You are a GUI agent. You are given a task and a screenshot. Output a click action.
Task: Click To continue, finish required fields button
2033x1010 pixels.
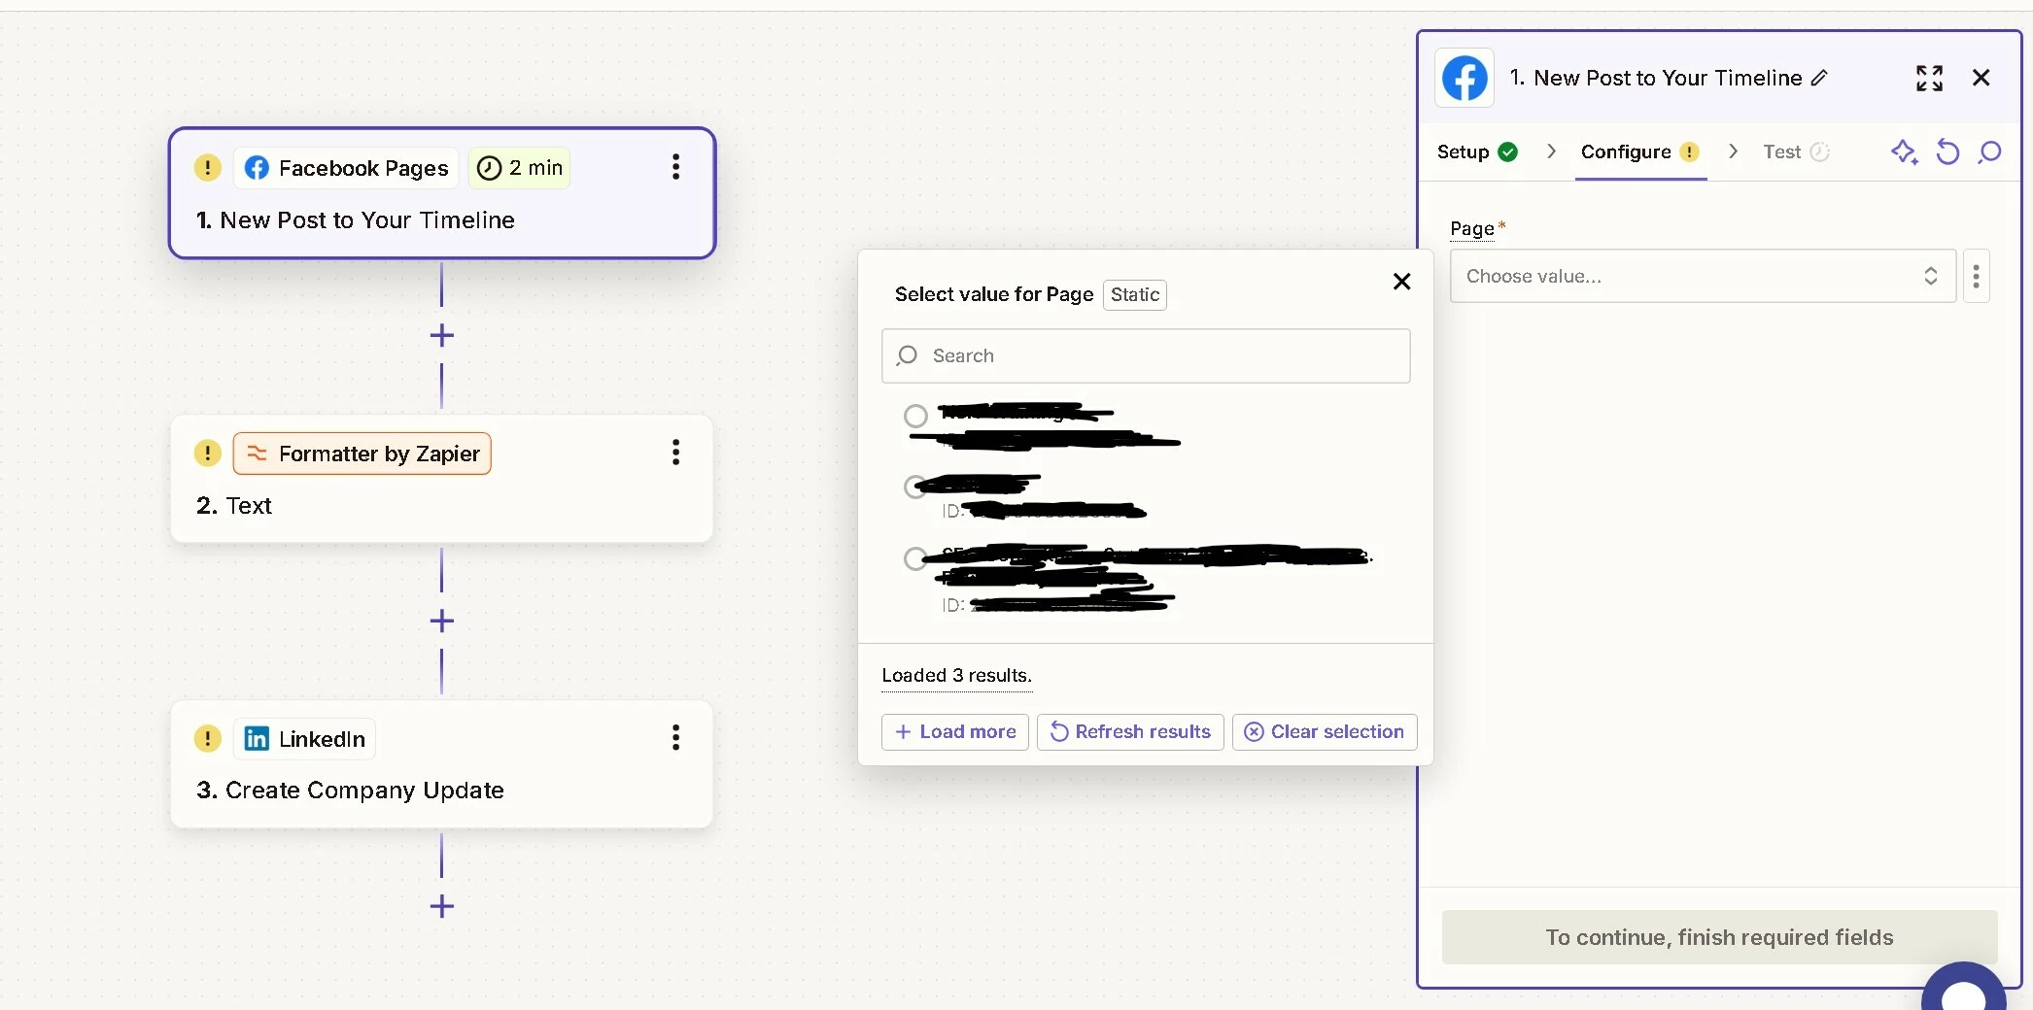point(1719,937)
